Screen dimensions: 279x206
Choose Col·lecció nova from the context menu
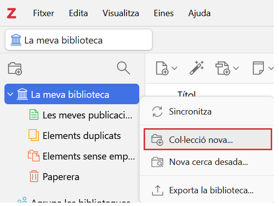pos(208,139)
